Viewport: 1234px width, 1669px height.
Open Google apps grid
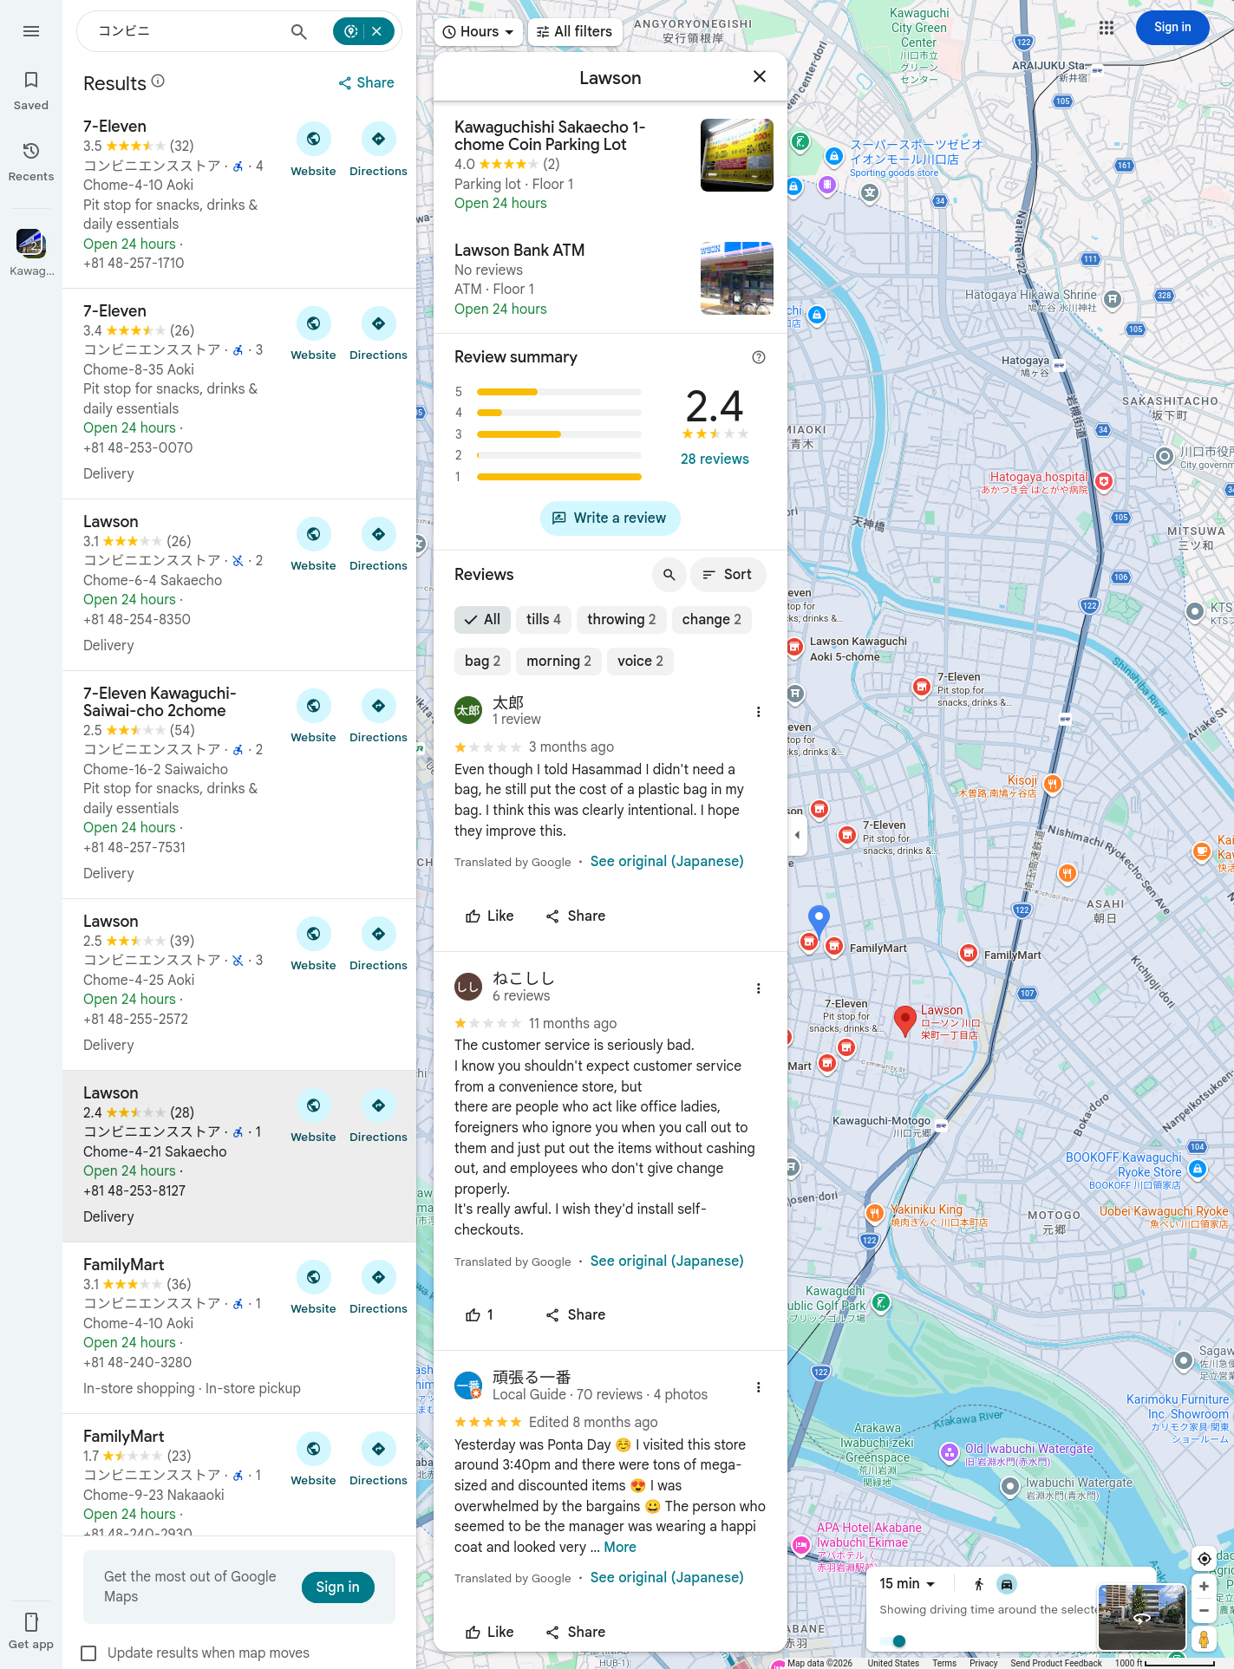coord(1107,28)
